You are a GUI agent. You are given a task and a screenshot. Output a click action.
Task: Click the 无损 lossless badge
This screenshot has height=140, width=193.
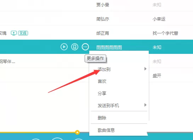point(23,33)
